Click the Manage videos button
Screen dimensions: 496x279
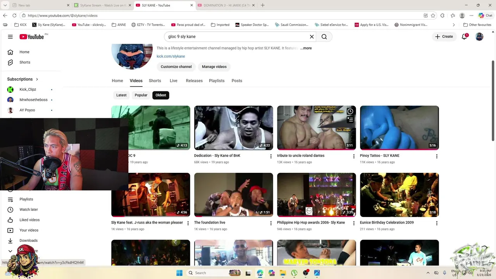tap(214, 67)
